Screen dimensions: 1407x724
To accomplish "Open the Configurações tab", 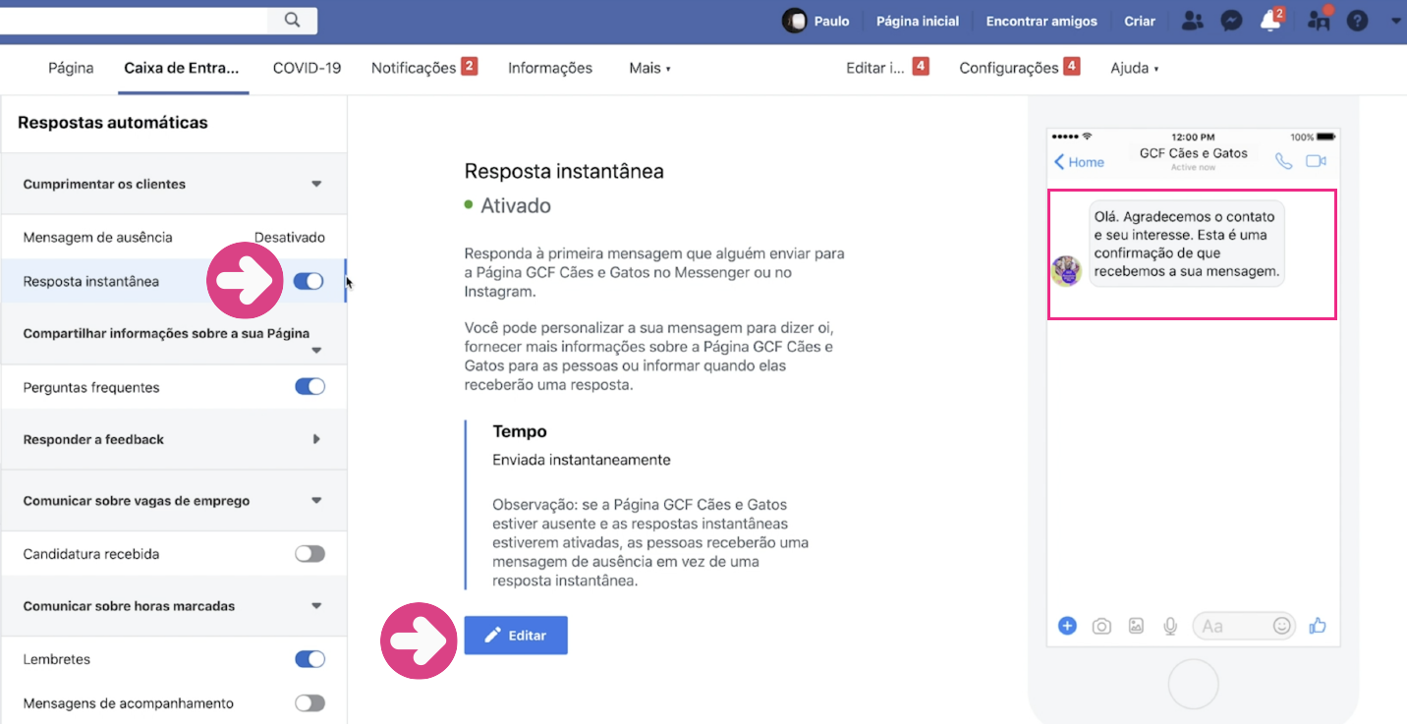I will (1019, 68).
